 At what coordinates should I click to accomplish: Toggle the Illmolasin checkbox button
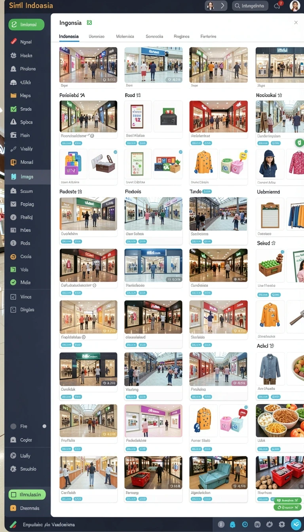(27, 495)
